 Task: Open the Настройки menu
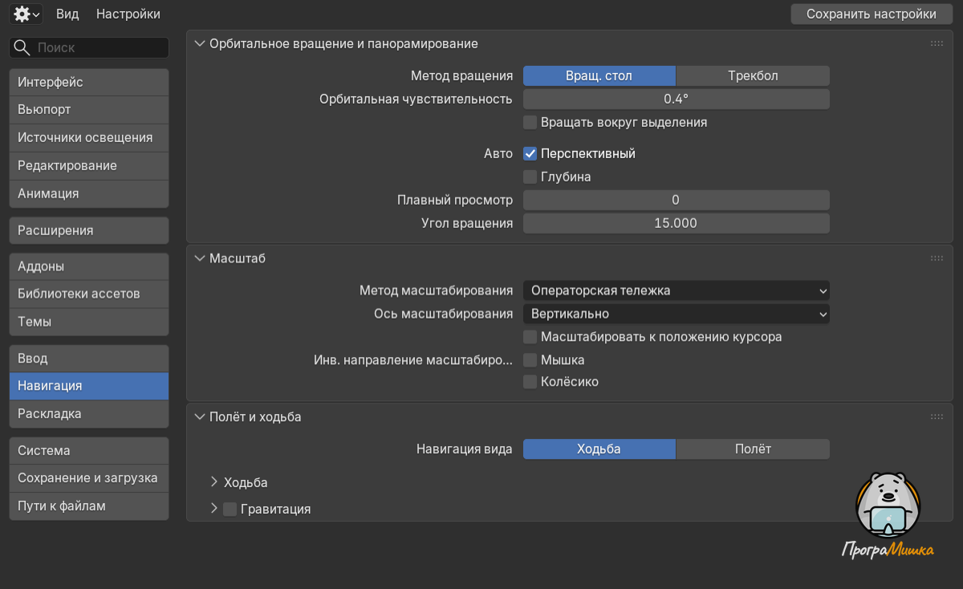coord(128,14)
